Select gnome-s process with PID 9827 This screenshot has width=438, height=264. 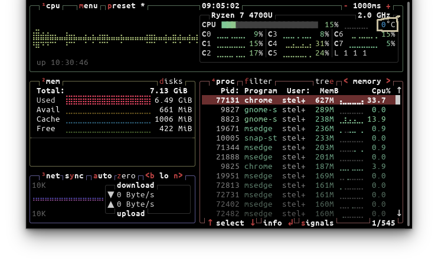click(299, 109)
